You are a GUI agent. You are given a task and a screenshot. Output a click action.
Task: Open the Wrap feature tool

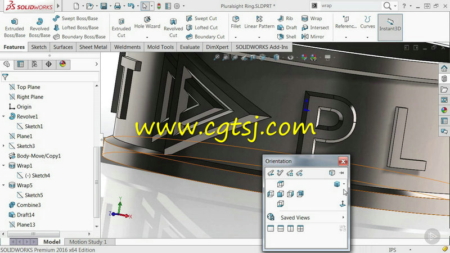pos(312,19)
